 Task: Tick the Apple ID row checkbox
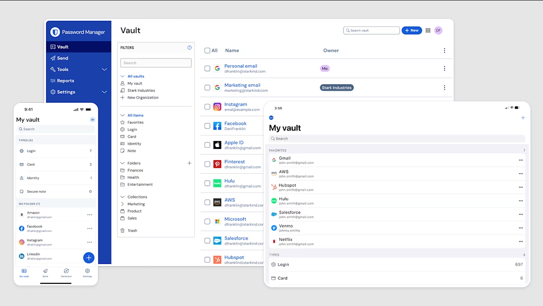tap(207, 145)
